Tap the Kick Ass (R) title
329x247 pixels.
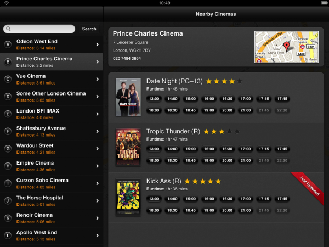163,181
